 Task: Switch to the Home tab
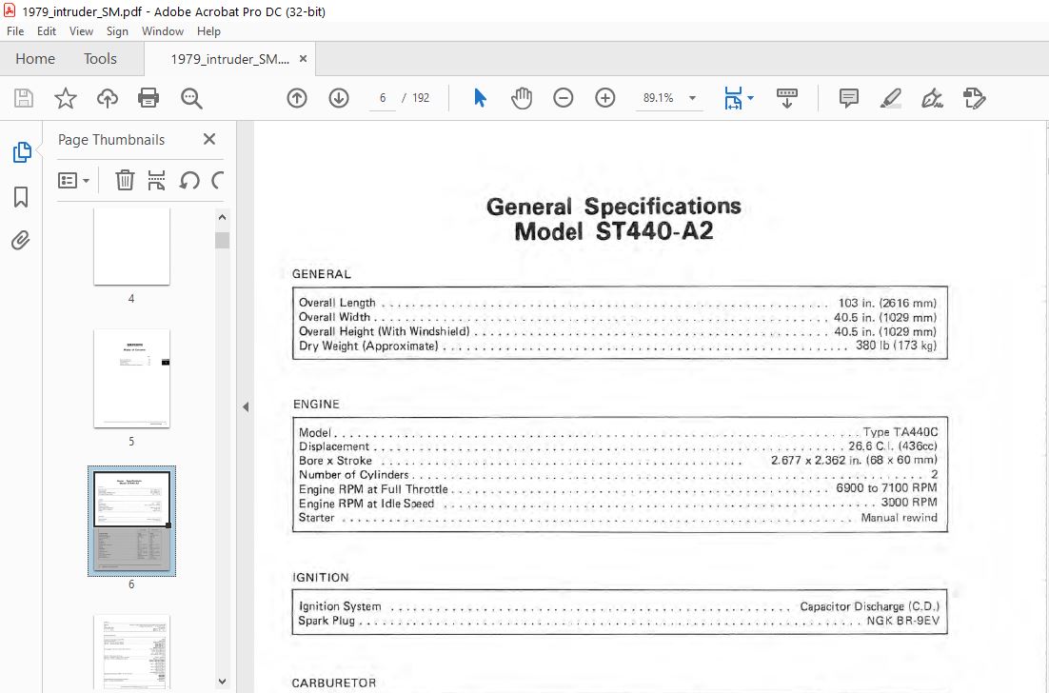(x=35, y=59)
